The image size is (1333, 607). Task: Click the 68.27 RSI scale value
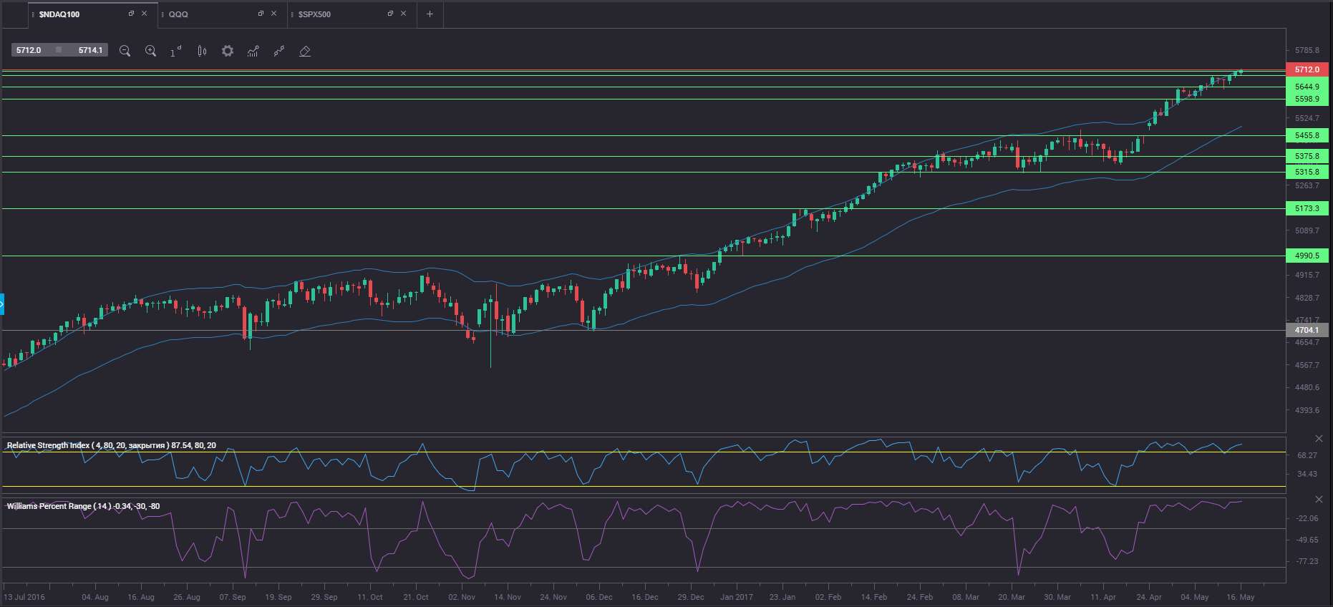pos(1307,455)
